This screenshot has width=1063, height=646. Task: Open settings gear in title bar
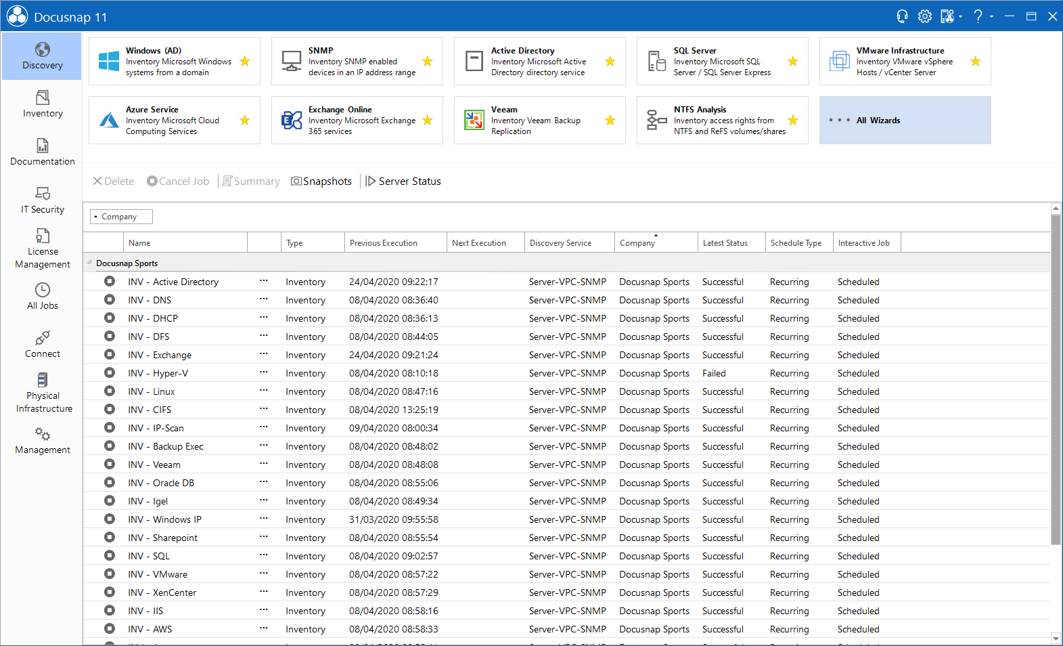(x=925, y=16)
